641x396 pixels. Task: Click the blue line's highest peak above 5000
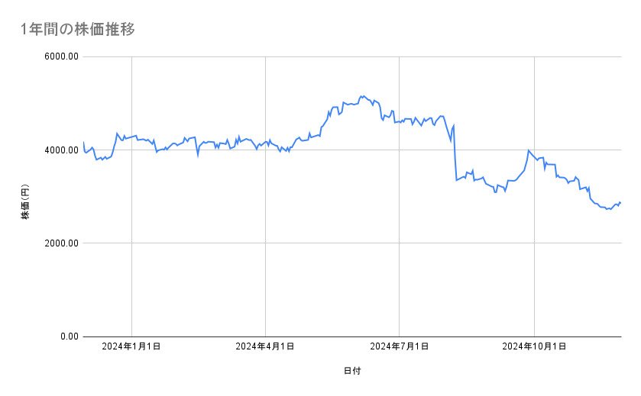click(x=361, y=96)
